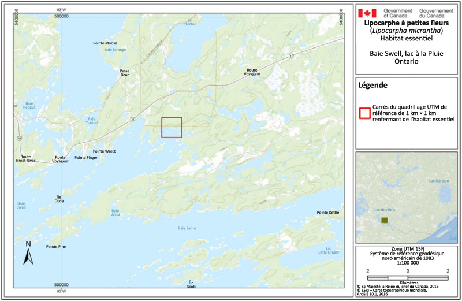This screenshot has width=462, height=301.
Task: Click the red square legend symbol
Action: pyautogui.click(x=364, y=113)
